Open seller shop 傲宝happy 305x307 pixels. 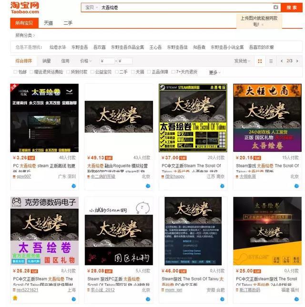(175, 176)
